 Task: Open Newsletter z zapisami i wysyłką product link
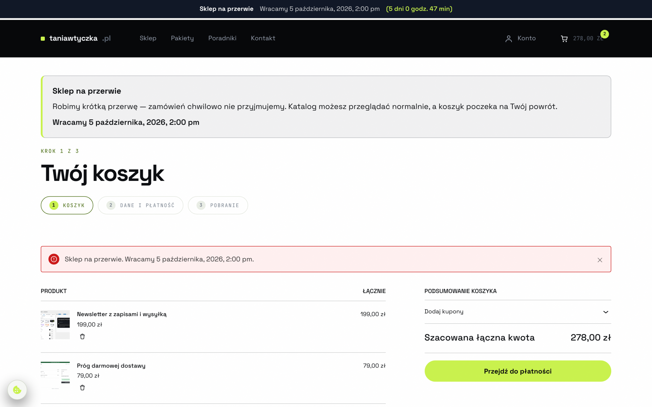[121, 314]
